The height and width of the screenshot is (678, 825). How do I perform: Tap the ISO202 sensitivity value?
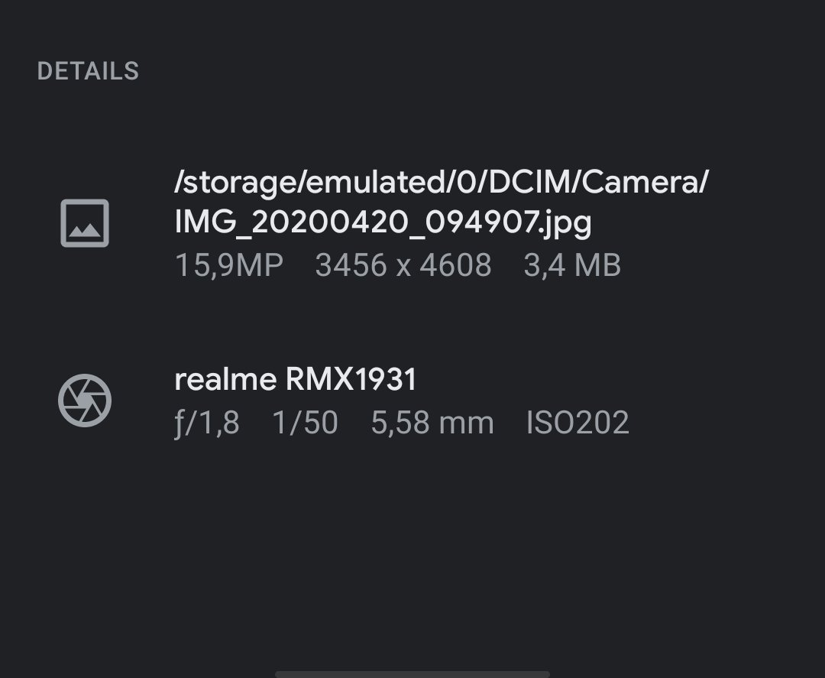pyautogui.click(x=577, y=423)
